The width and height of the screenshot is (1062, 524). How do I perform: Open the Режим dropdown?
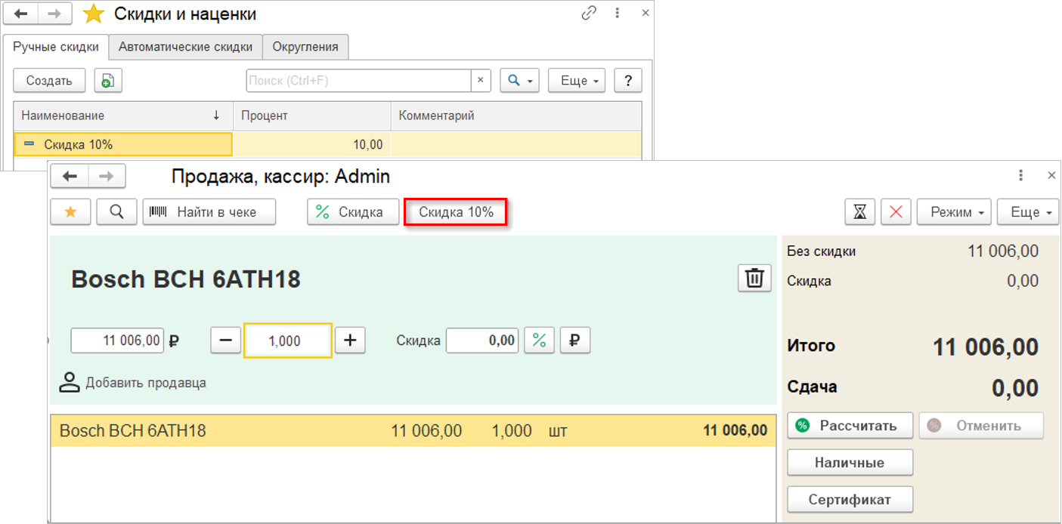(x=954, y=212)
